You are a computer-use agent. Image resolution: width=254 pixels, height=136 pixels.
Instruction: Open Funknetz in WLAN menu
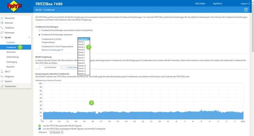click(x=11, y=42)
